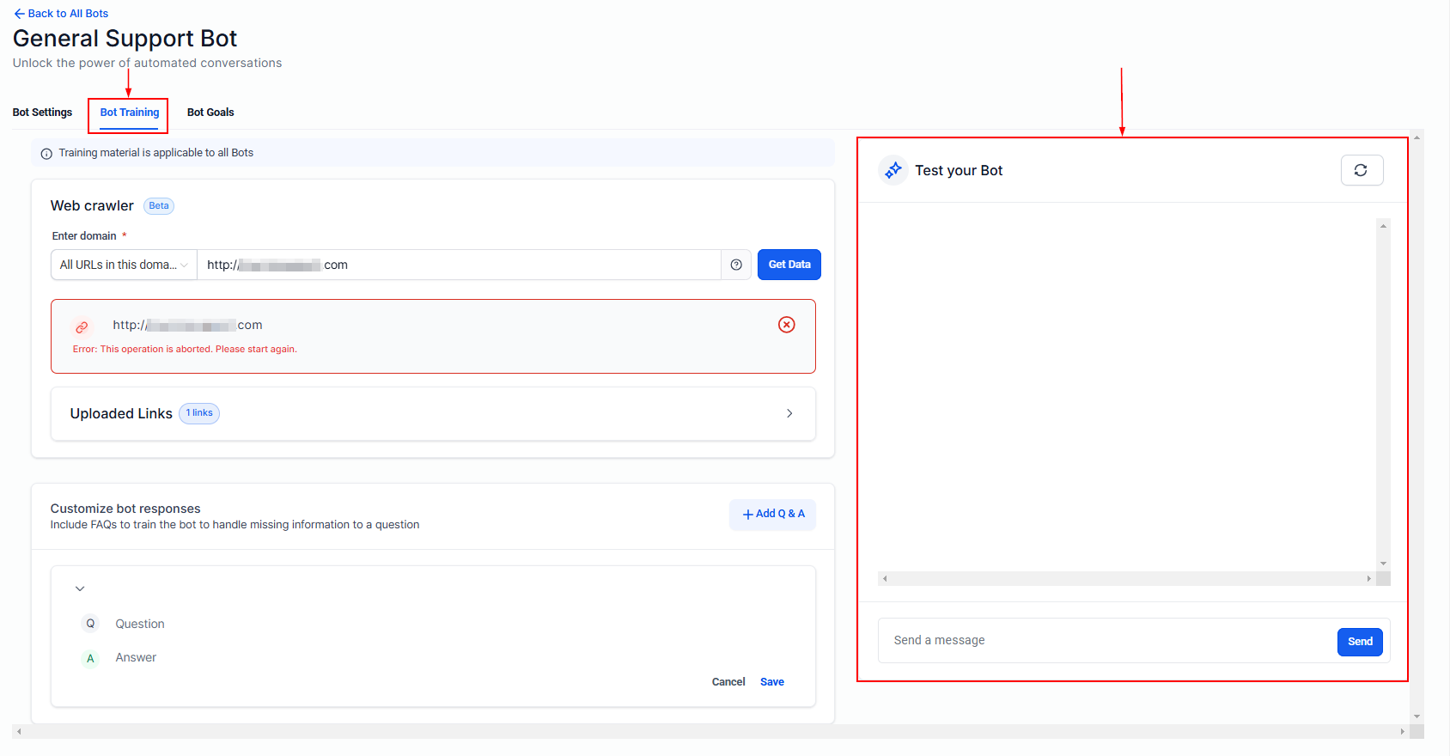The width and height of the screenshot is (1450, 756).
Task: Cancel the new Q&A entry
Action: 728,682
